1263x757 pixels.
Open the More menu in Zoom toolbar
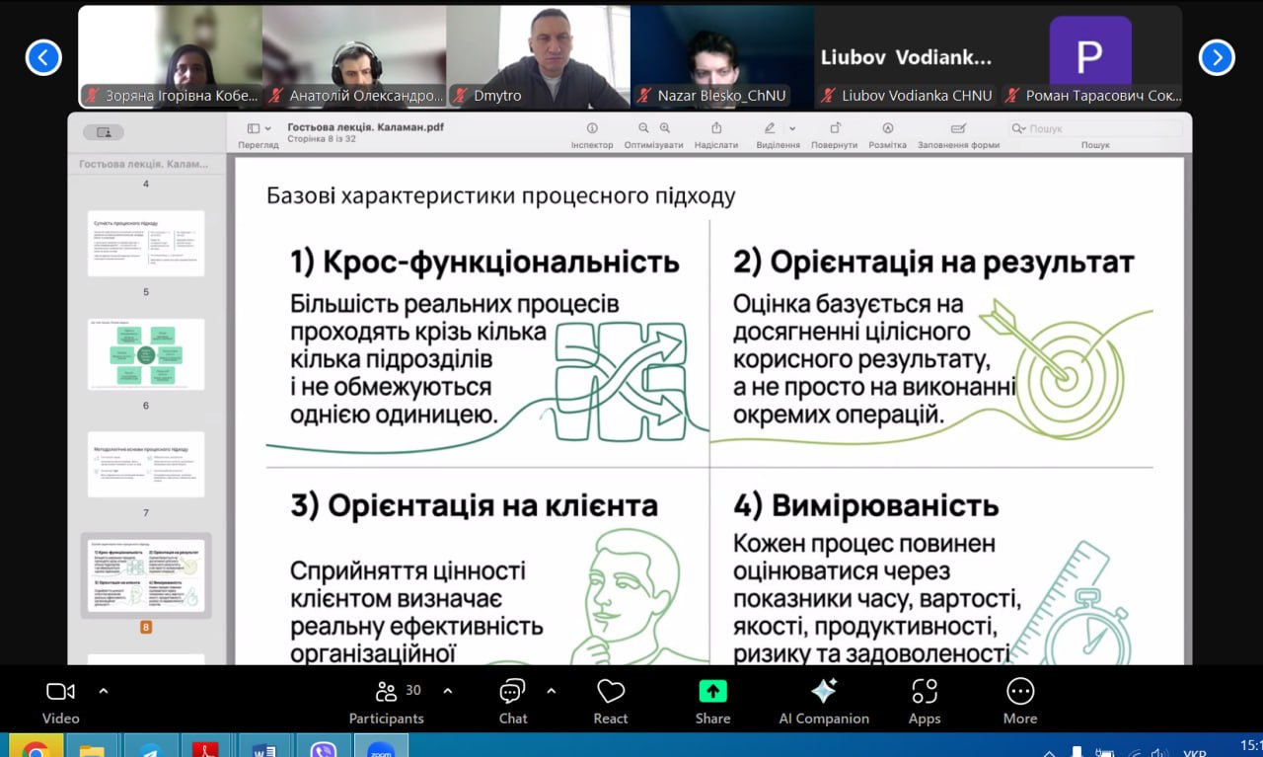click(1020, 702)
